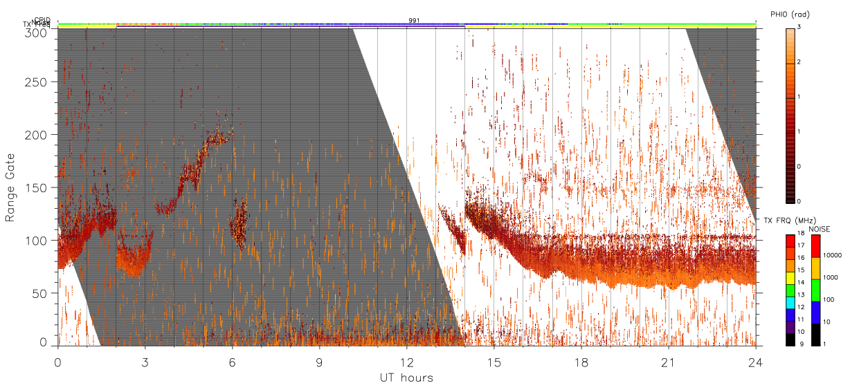
Task: Click the 16 label on TX FRQ legend
Action: coord(802,259)
